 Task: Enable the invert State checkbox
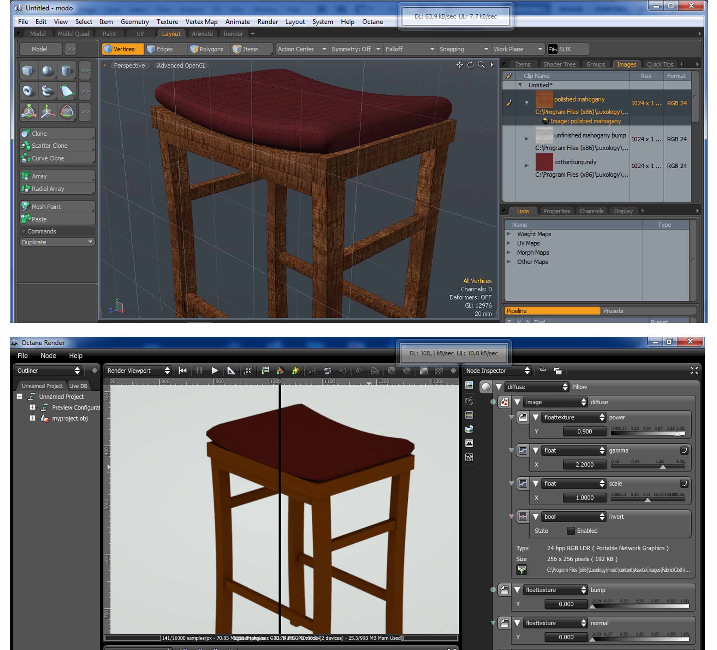point(571,530)
